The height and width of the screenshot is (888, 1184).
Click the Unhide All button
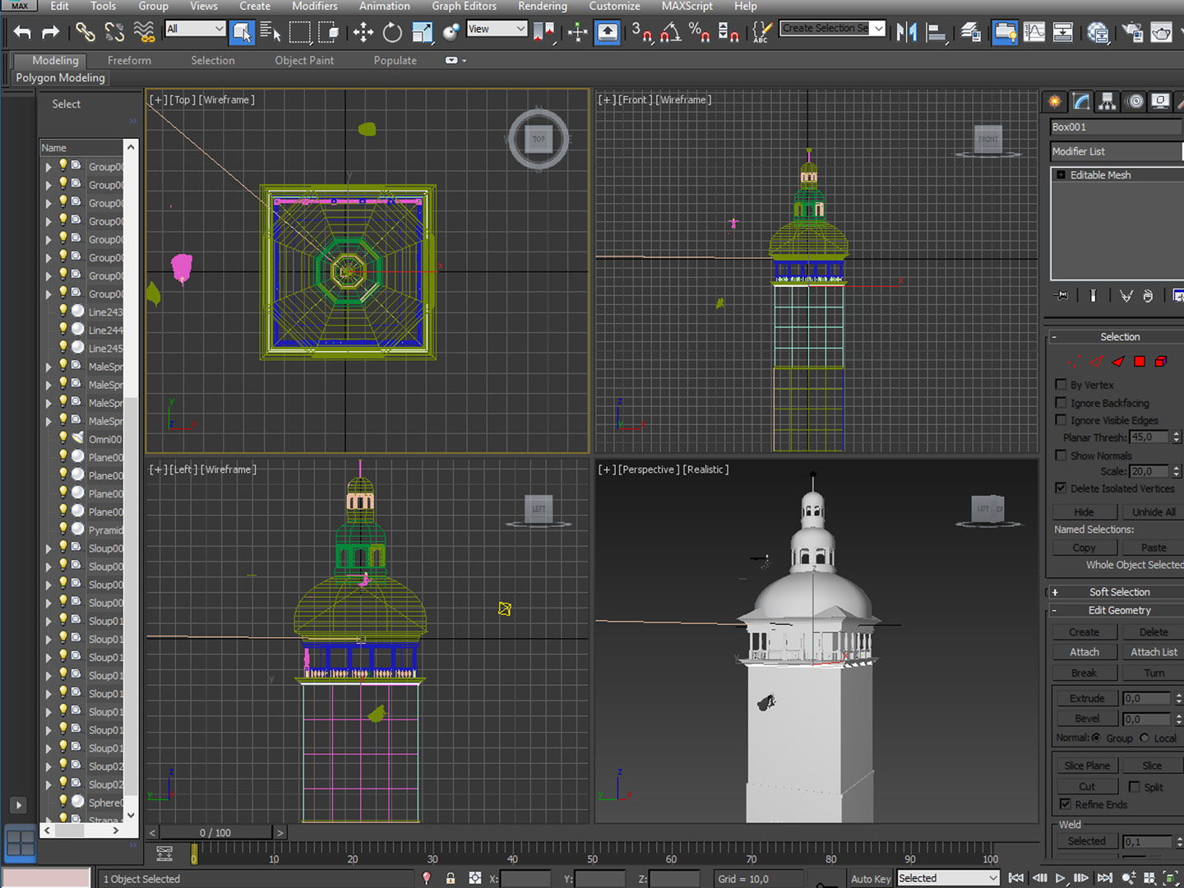(1154, 511)
